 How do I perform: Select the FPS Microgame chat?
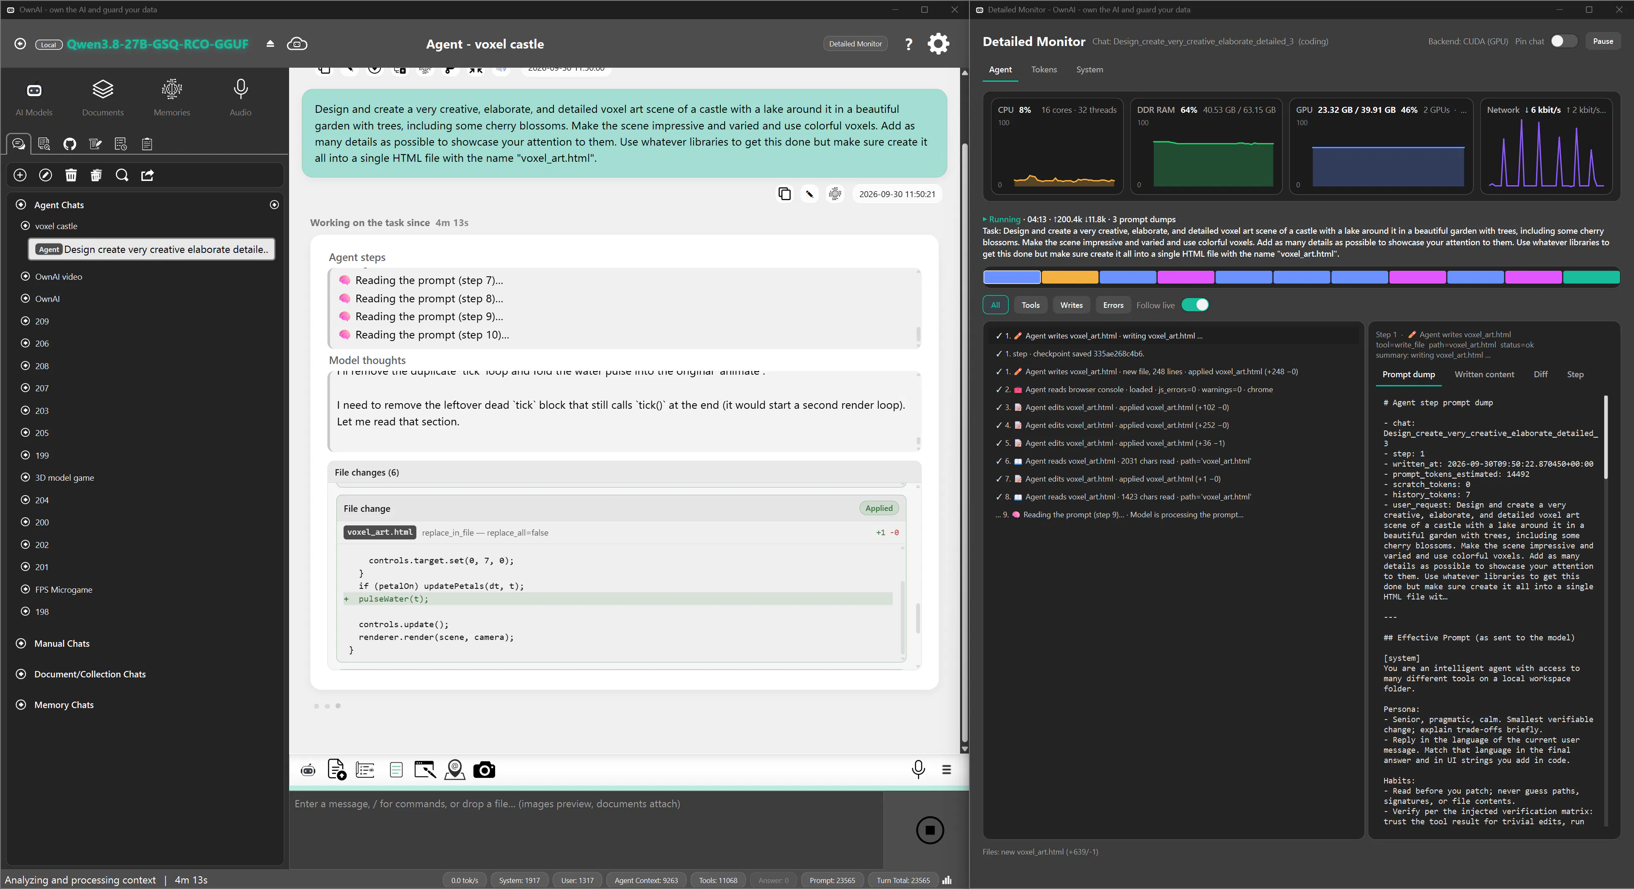point(63,590)
